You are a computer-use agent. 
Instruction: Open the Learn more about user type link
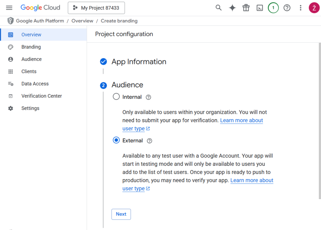click(x=252, y=180)
